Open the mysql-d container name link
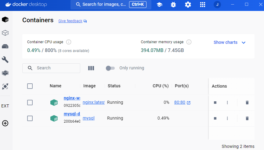 72,114
